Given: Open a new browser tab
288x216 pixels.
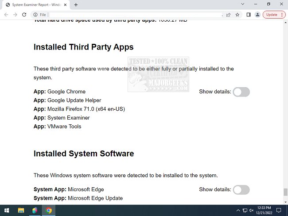Looking at the screenshot, I should [76, 4].
